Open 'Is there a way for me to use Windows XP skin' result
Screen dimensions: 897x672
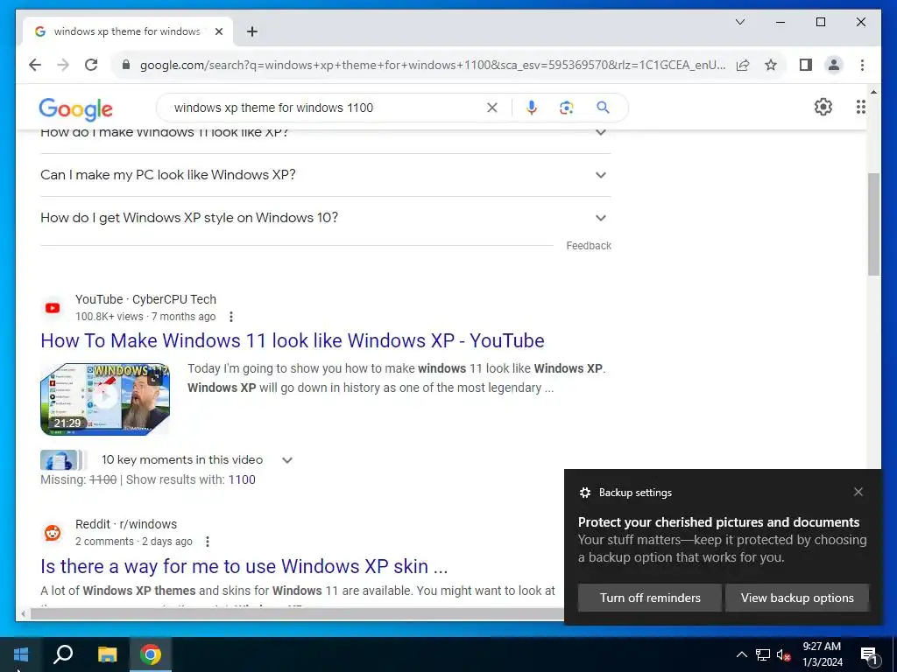tap(244, 566)
